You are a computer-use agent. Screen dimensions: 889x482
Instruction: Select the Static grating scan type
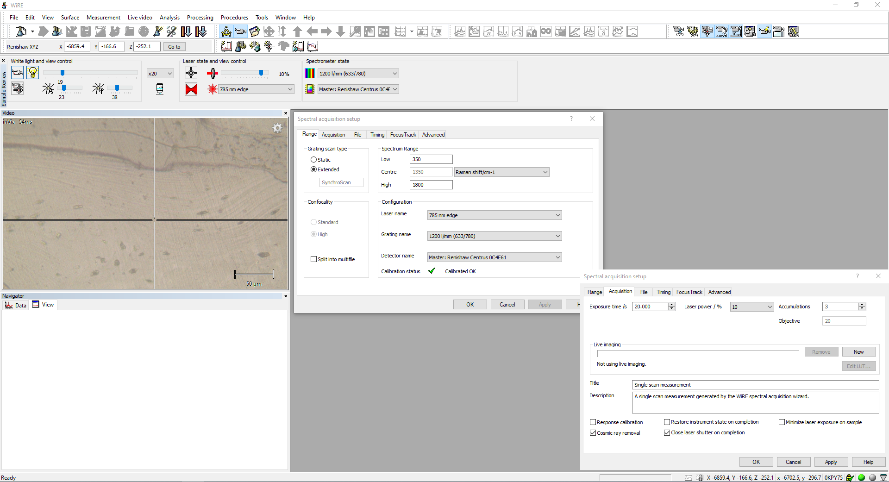[314, 160]
